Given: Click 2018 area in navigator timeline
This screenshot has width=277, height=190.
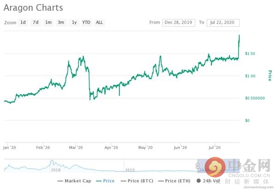Looking at the screenshot, I should click(x=56, y=170).
